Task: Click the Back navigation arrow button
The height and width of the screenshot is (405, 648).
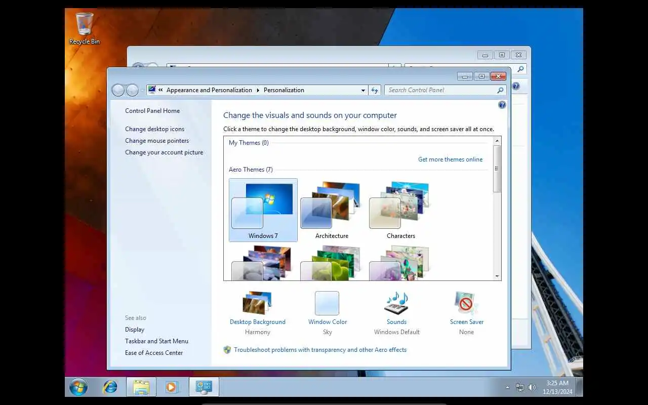Action: [x=118, y=90]
